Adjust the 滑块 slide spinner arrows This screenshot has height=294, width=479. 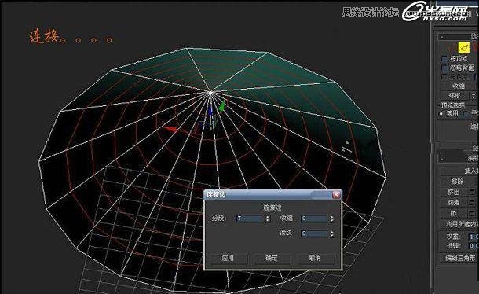click(x=332, y=233)
